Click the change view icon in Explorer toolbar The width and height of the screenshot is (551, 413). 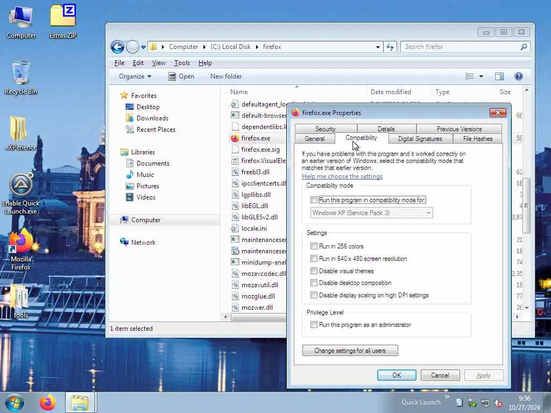[469, 76]
